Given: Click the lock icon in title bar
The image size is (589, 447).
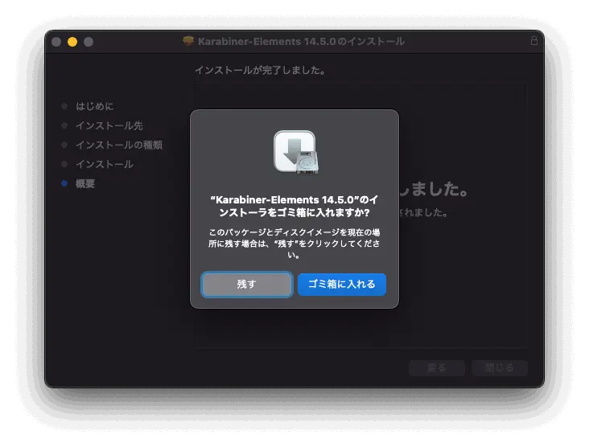Looking at the screenshot, I should coord(533,40).
